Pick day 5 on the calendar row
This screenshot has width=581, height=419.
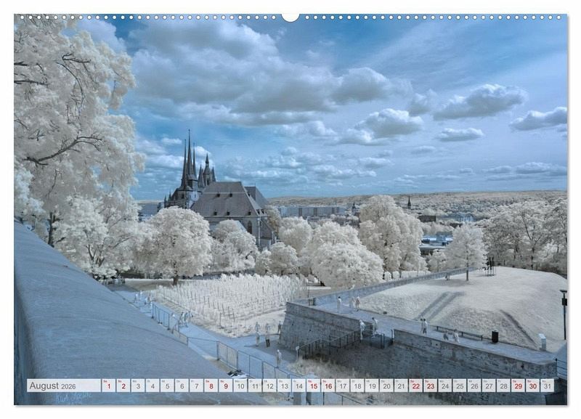167,386
